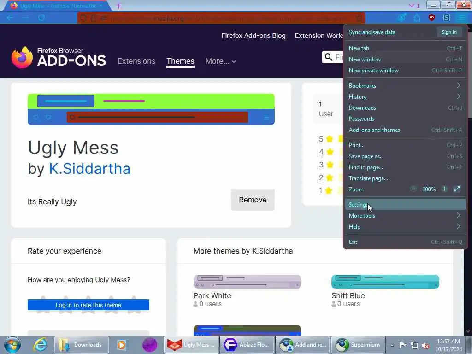Open a new tab with the plus icon
Image resolution: width=472 pixels, height=354 pixels.
(118, 6)
